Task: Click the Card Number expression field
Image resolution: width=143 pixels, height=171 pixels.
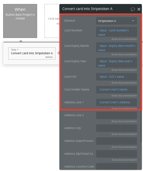Action: click(x=116, y=32)
